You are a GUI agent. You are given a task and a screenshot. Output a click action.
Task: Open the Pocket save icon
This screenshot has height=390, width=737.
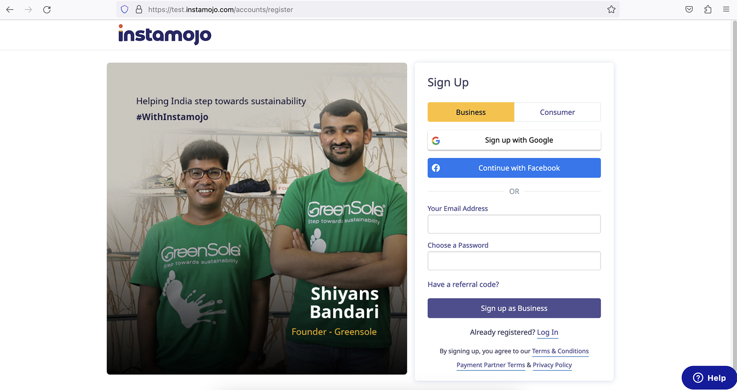pyautogui.click(x=689, y=9)
